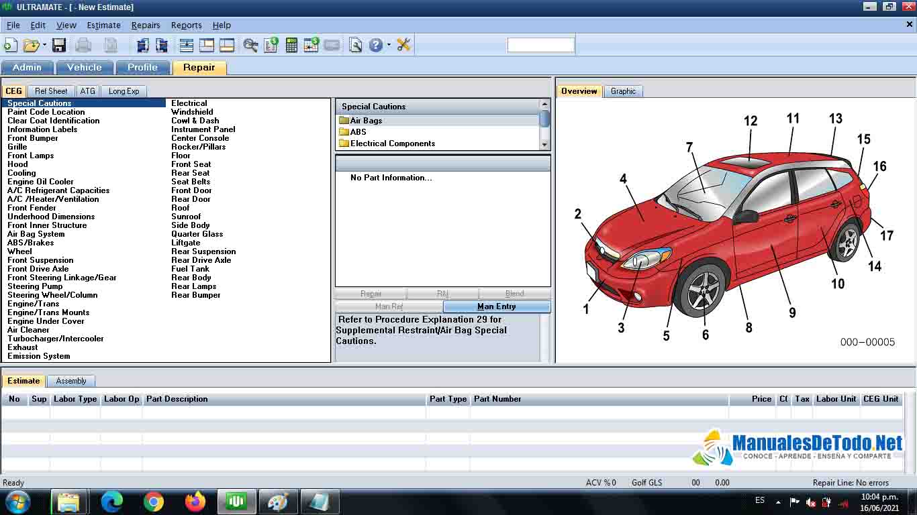917x515 pixels.
Task: Click the ES language indicator in tray
Action: [x=760, y=500]
